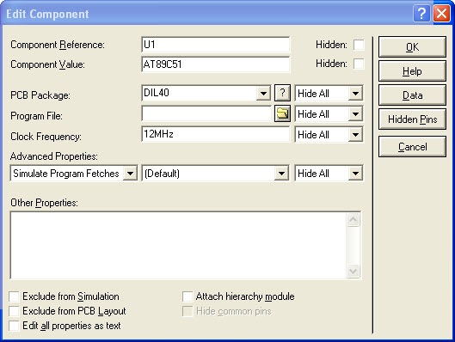Check Attach hierarchy module
Image resolution: width=455 pixels, height=342 pixels.
(x=188, y=296)
